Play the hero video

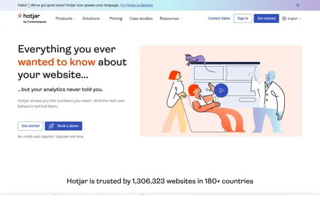[221, 91]
